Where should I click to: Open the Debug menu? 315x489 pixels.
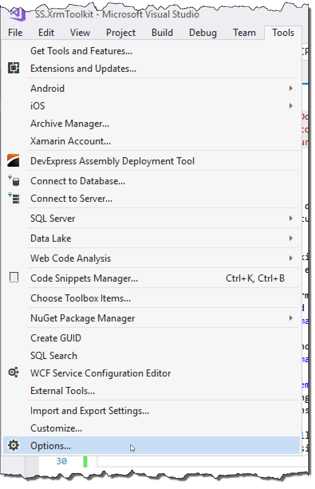[203, 33]
